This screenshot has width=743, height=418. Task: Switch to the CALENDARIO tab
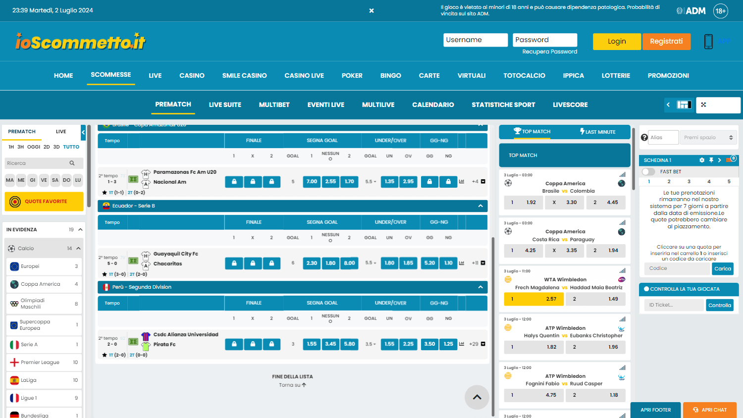(433, 104)
